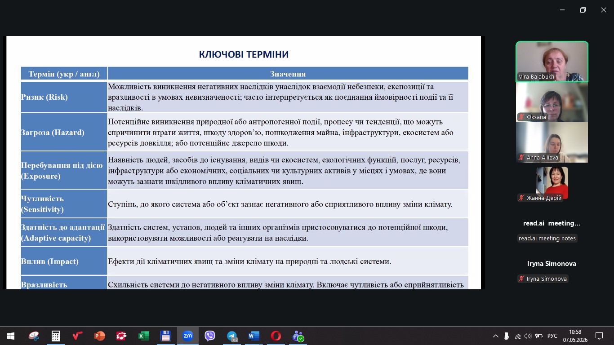Click muted mic icon beside Oksana

(x=522, y=117)
